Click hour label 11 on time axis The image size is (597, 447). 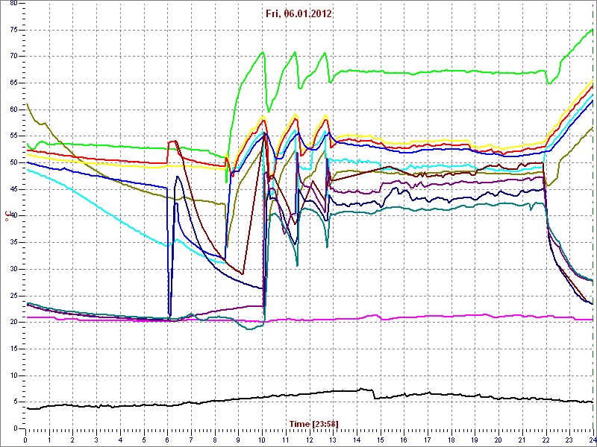(x=286, y=439)
